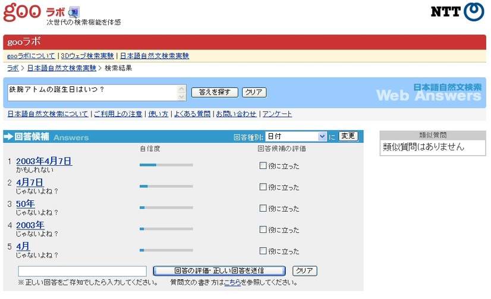Click the textarea scroll down arrow
Screen dimensions: 491x299
181,96
